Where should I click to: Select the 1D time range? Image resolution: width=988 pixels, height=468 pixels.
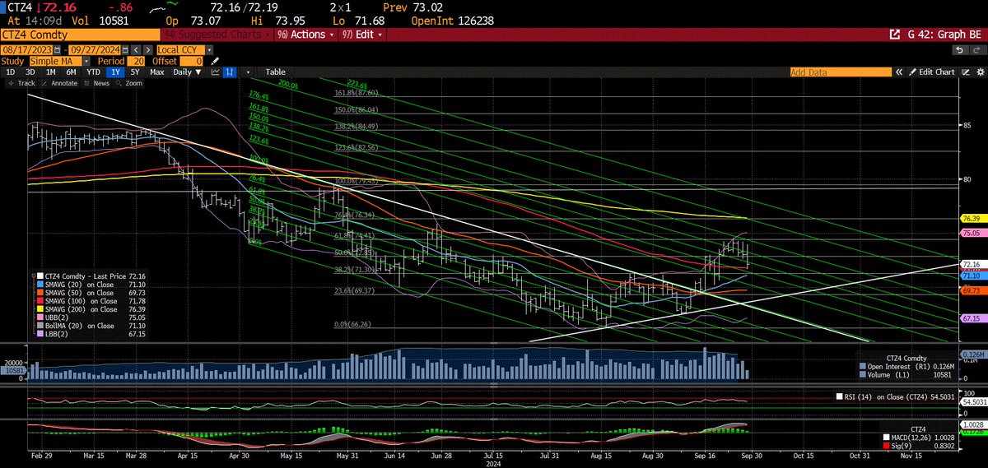10,72
